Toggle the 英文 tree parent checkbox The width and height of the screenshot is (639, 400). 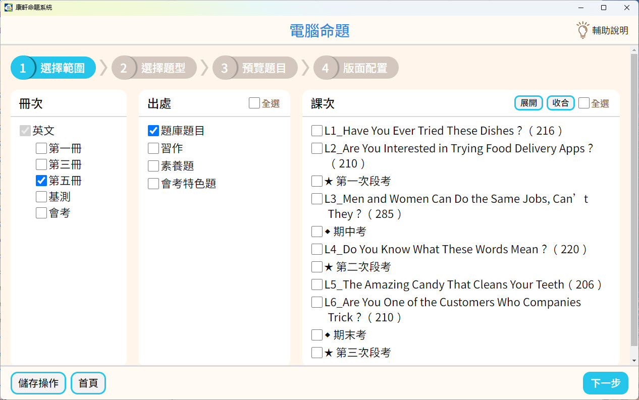(x=25, y=131)
